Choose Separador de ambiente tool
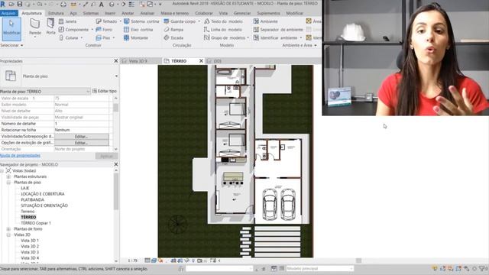The image size is (489, 275). point(278,29)
